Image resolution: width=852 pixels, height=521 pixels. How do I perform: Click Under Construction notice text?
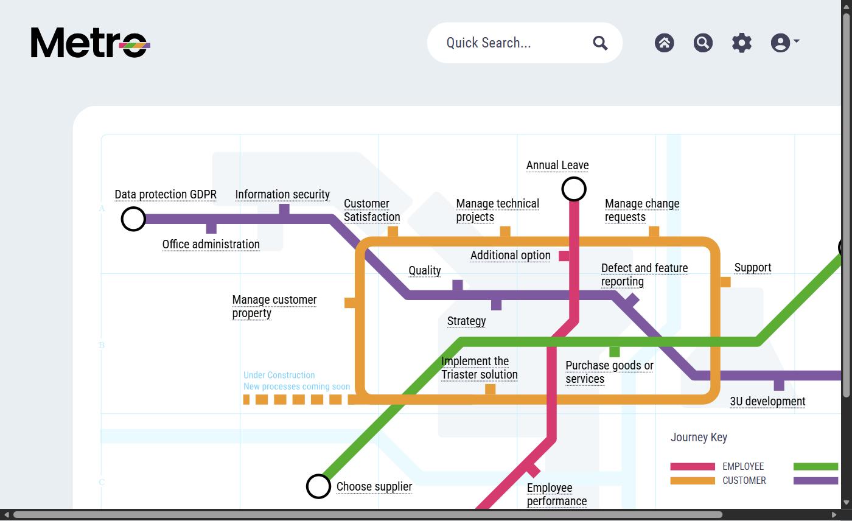pyautogui.click(x=297, y=381)
